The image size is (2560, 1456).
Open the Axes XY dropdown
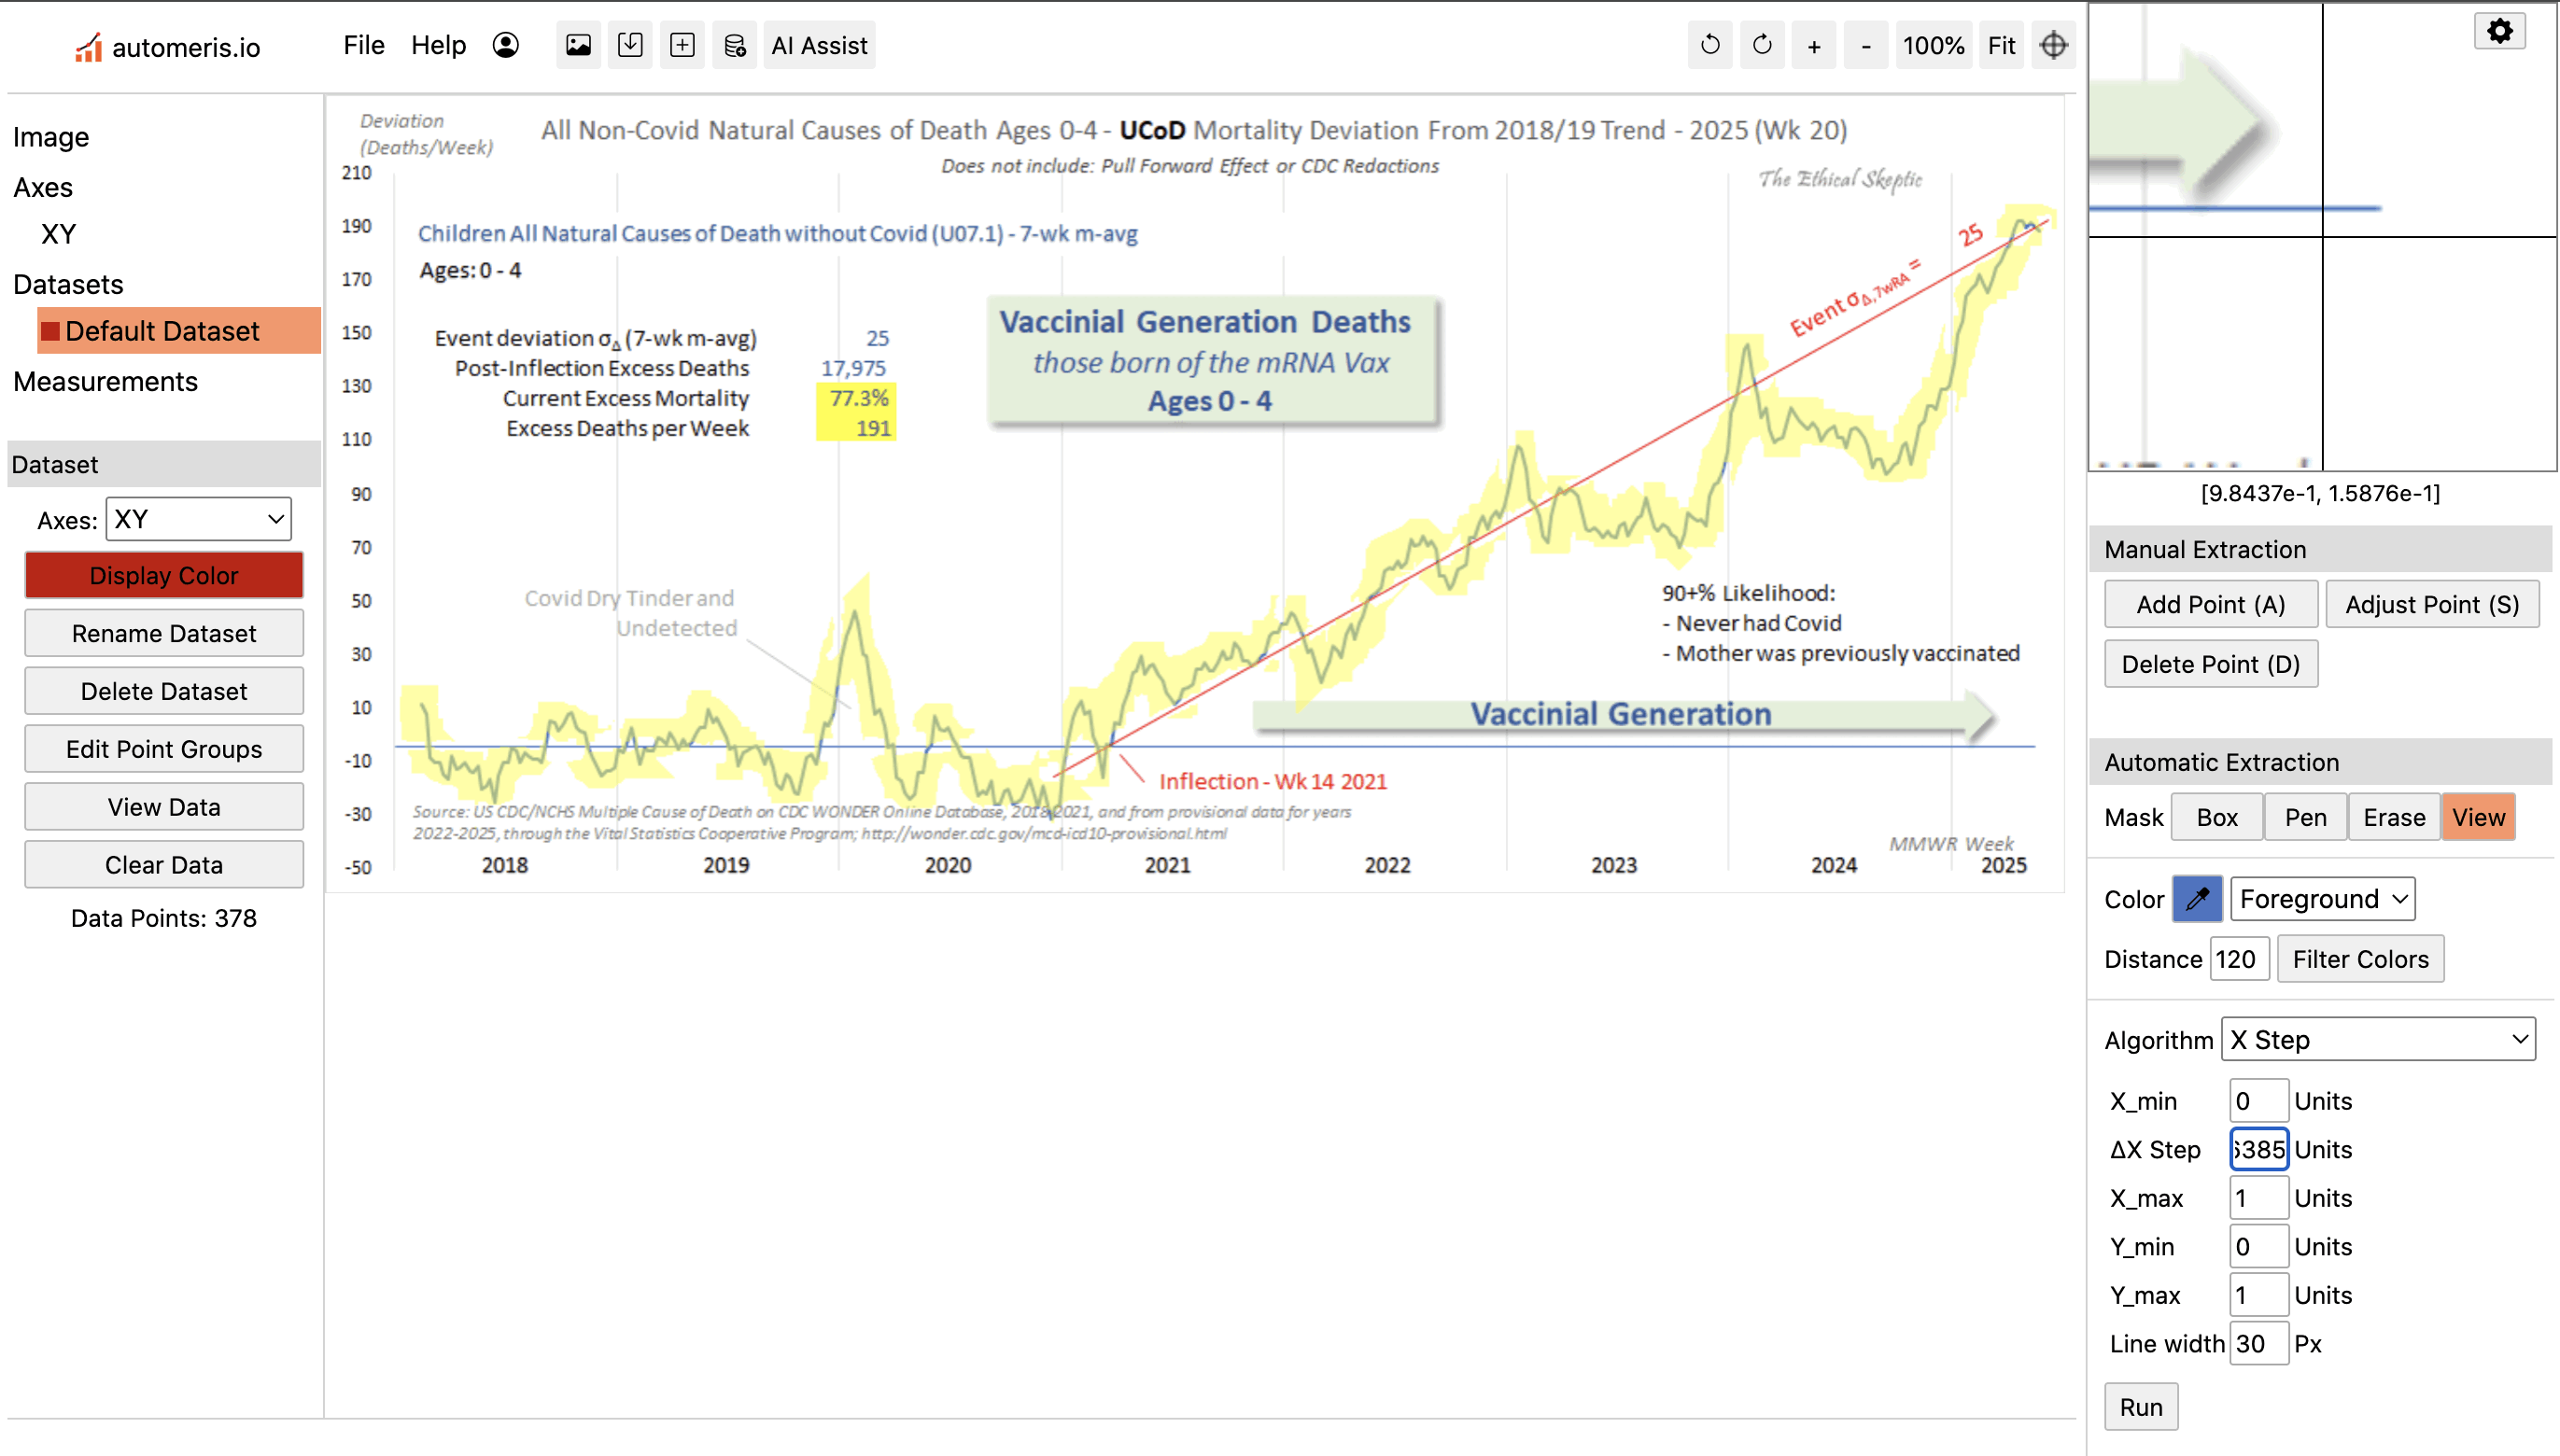(x=198, y=520)
